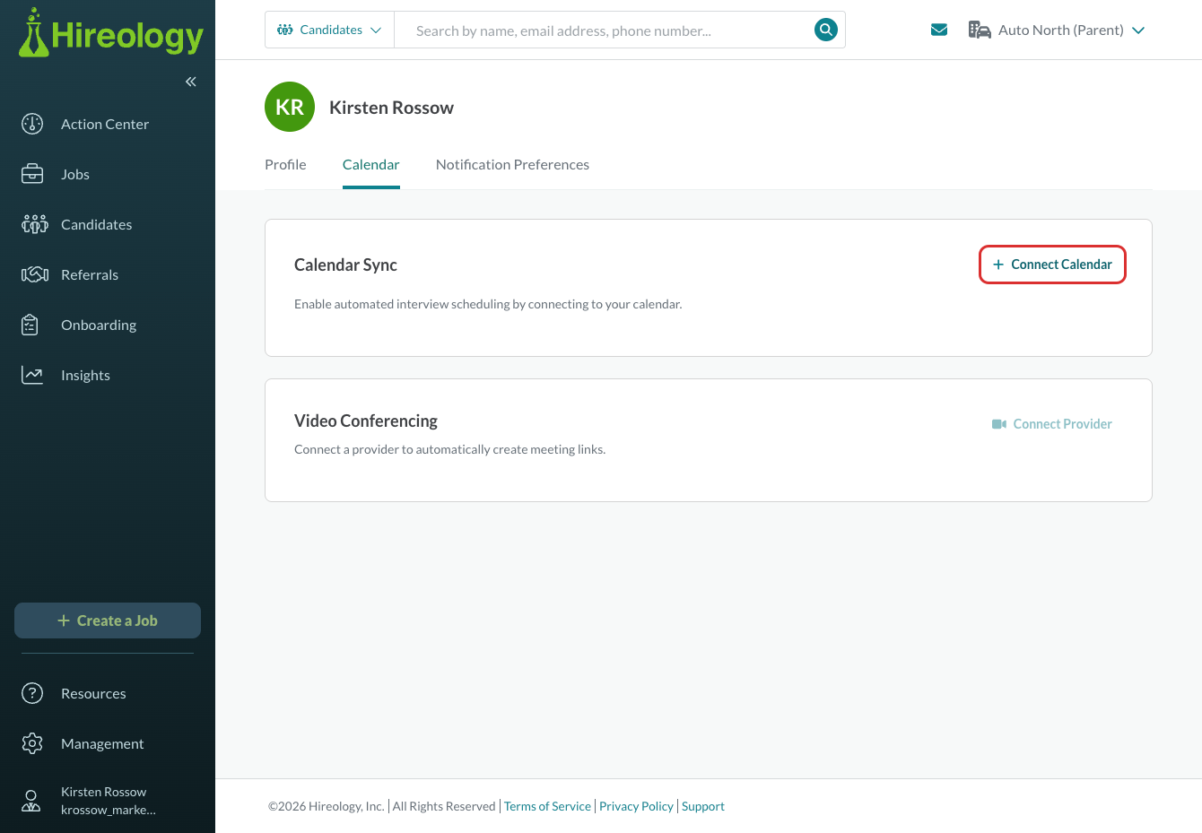This screenshot has height=833, width=1202.
Task: Click the Kirsten Rossow name heading
Action: [391, 108]
